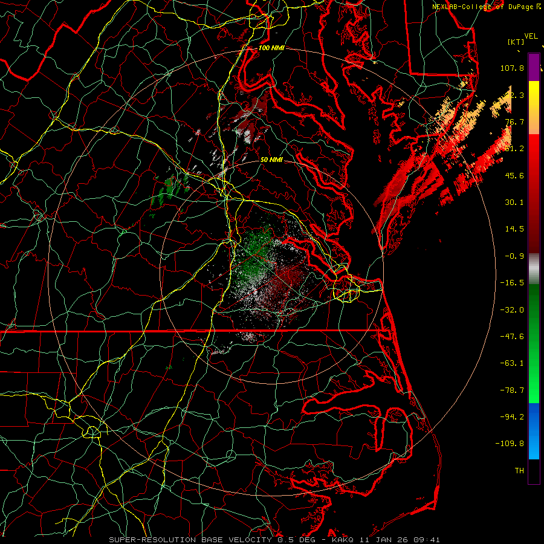
Task: Select the 14.5 scale value
Action: (514, 229)
